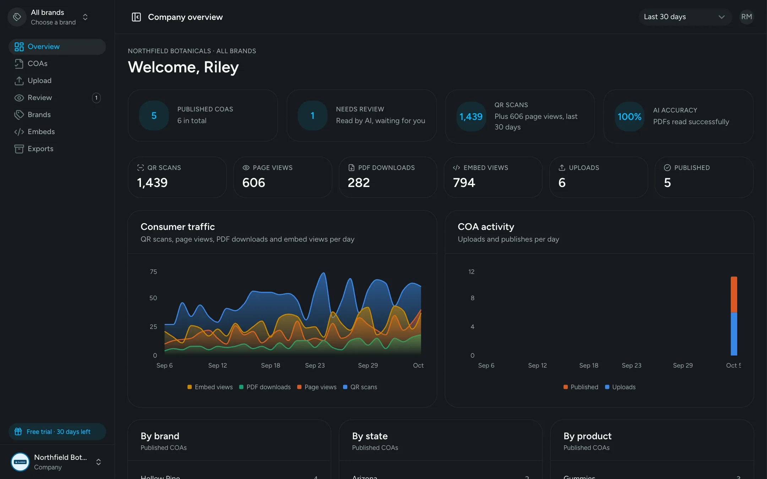Viewport: 767px width, 479px height.
Task: Open the Last 30 days date range dropdown
Action: (685, 17)
